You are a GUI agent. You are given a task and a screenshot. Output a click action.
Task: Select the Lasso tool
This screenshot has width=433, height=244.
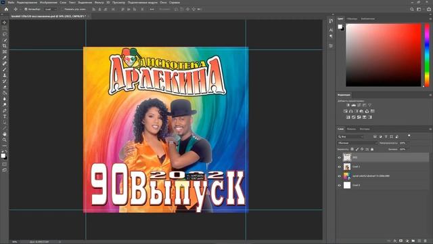tap(5, 34)
